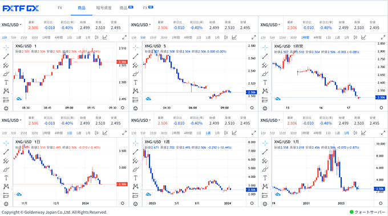Open candlestick chart type icon in top-left chart
388x216 pixels.
pyautogui.click(x=96, y=37)
